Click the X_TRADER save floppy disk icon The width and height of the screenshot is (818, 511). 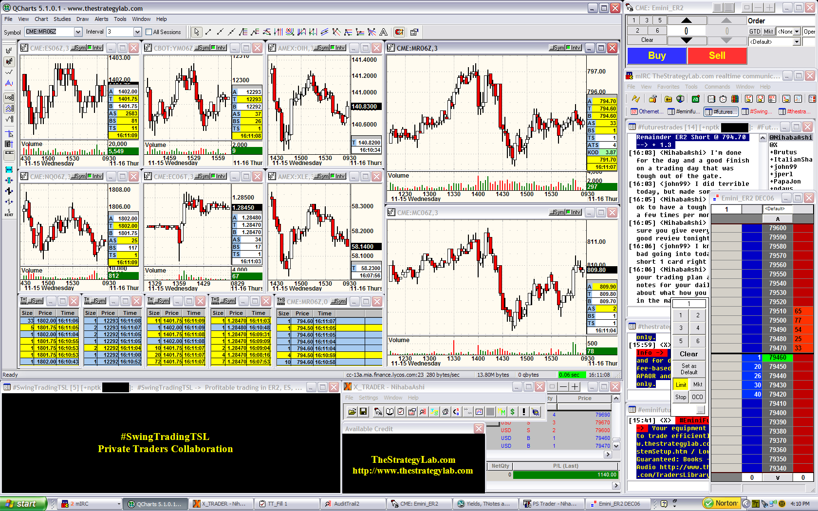(x=363, y=412)
